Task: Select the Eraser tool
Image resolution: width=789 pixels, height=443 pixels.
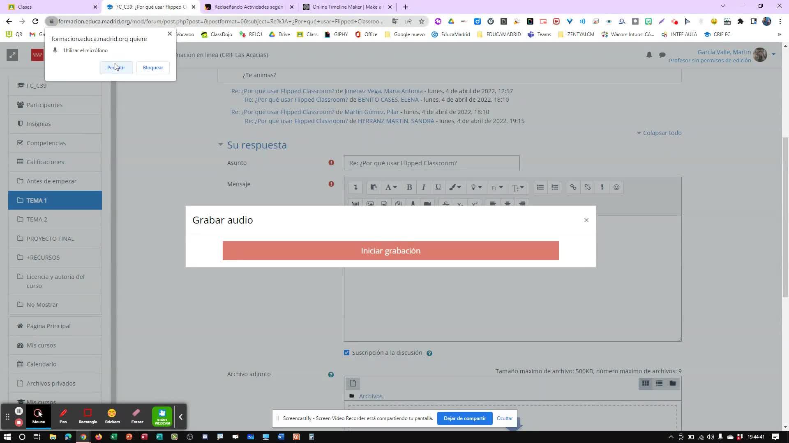Action: 137,416
